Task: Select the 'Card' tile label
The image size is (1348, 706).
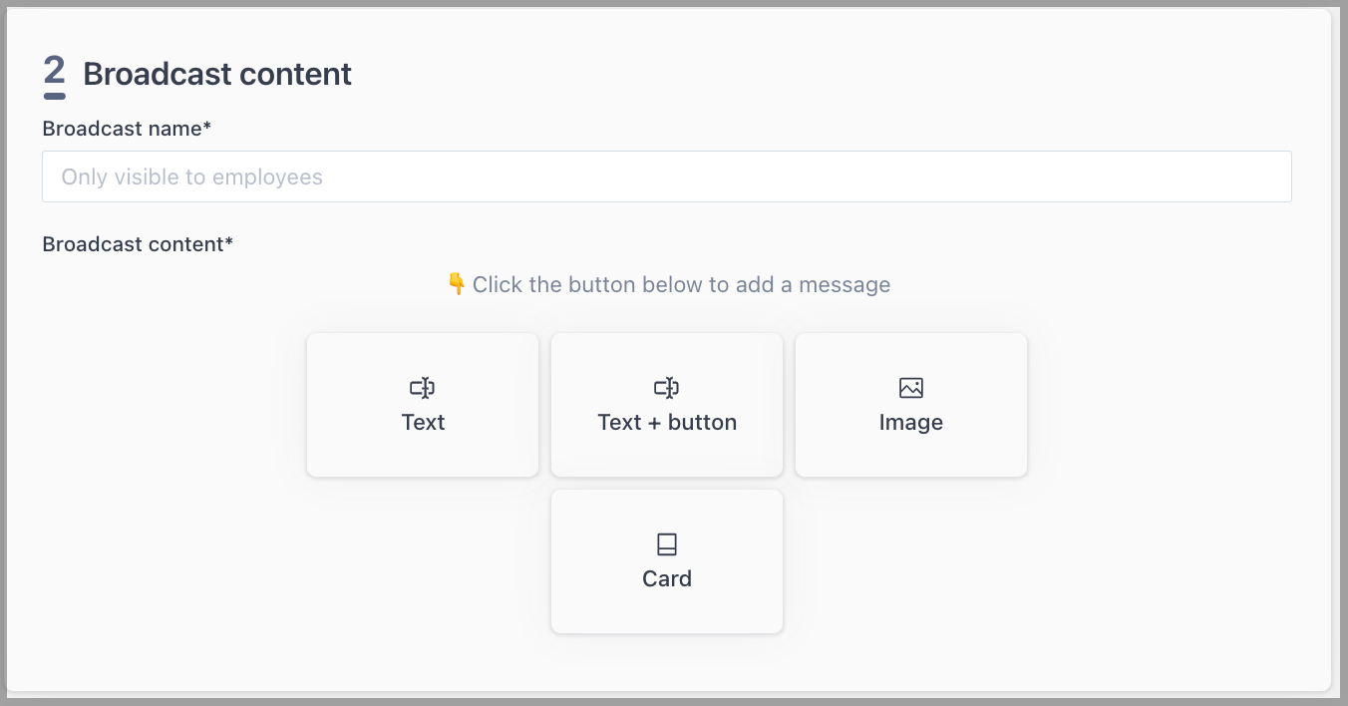Action: pyautogui.click(x=667, y=578)
